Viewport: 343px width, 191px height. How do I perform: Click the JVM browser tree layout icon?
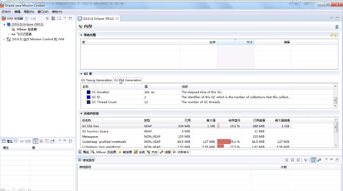click(x=47, y=19)
